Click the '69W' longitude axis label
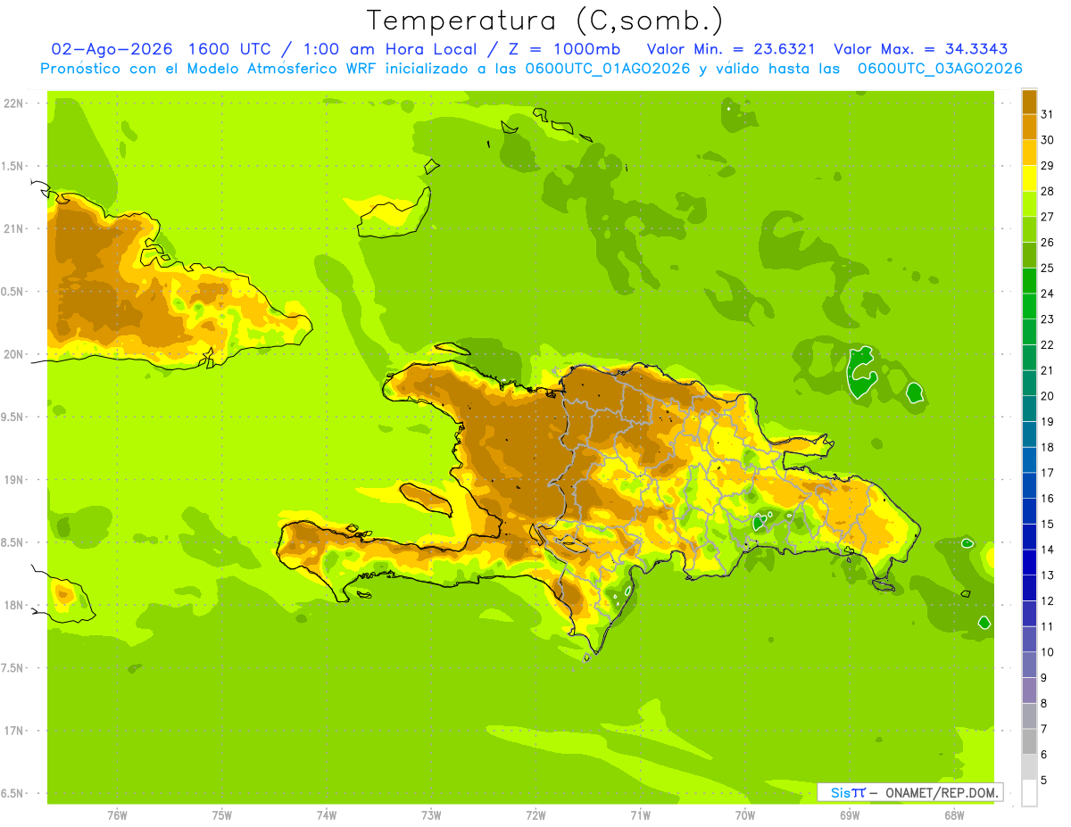The height and width of the screenshot is (827, 1071). [849, 815]
